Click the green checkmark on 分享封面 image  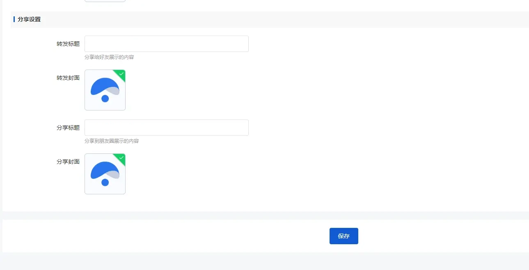(121, 157)
